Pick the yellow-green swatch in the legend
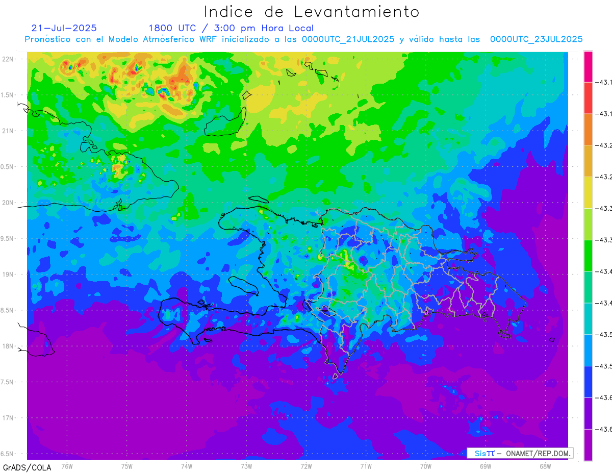 588,225
